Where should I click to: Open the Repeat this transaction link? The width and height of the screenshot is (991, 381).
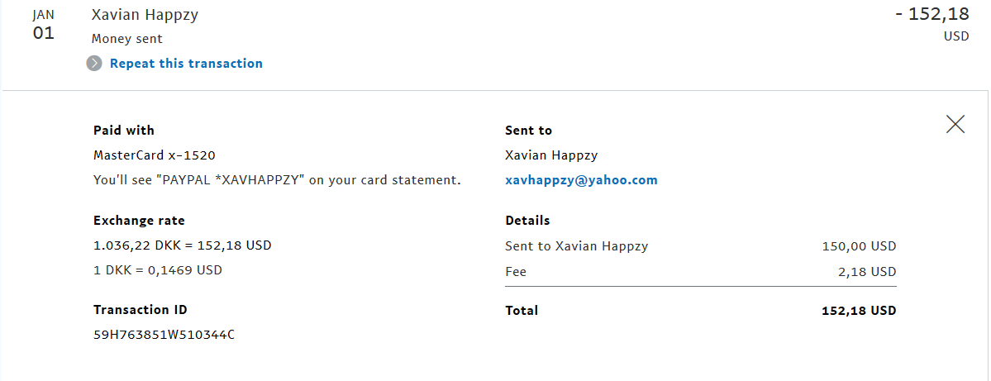pyautogui.click(x=186, y=63)
